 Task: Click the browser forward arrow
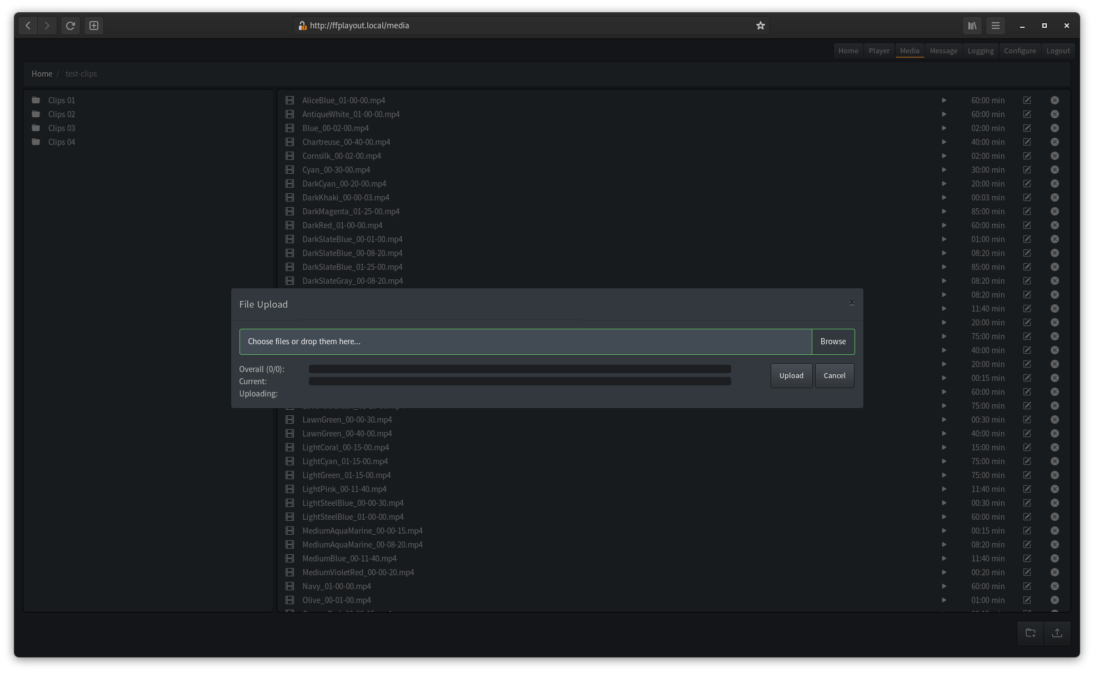47,26
